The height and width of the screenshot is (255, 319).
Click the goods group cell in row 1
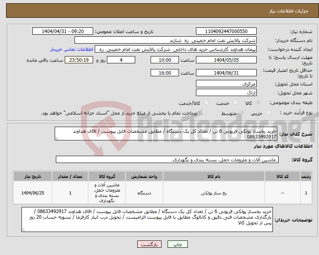point(107,193)
